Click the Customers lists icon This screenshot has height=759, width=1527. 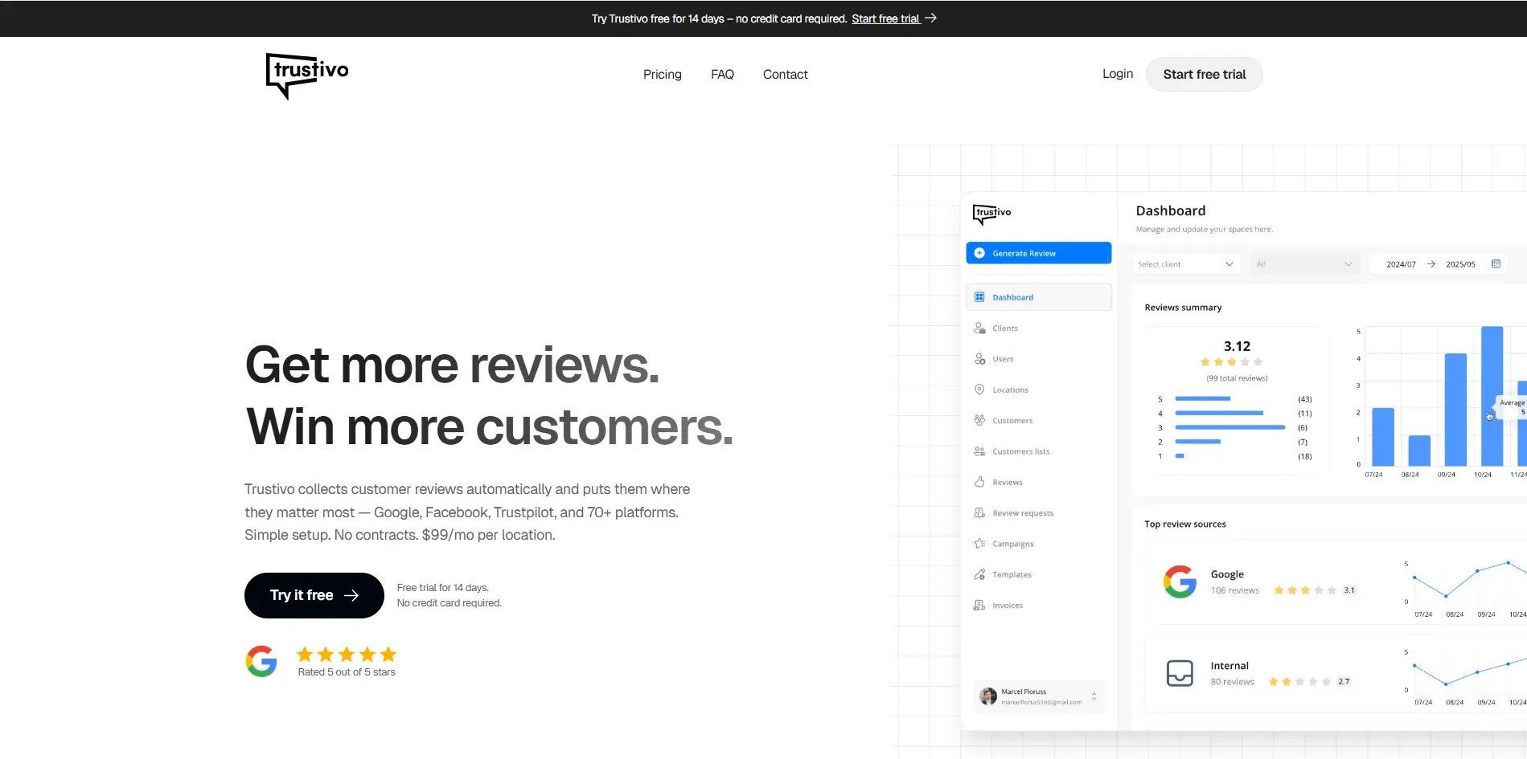tap(979, 451)
